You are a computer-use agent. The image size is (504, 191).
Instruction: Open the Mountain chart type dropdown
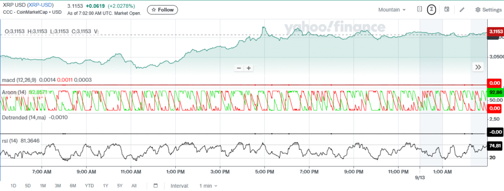[392, 10]
